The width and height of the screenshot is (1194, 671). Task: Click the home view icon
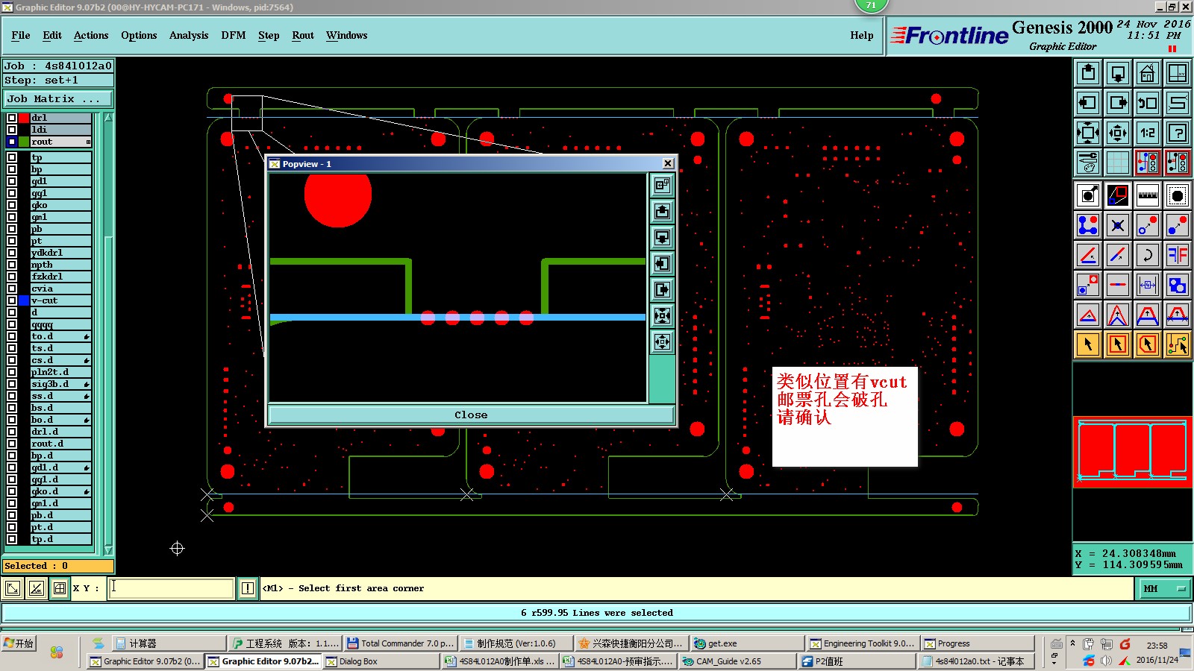click(1148, 73)
